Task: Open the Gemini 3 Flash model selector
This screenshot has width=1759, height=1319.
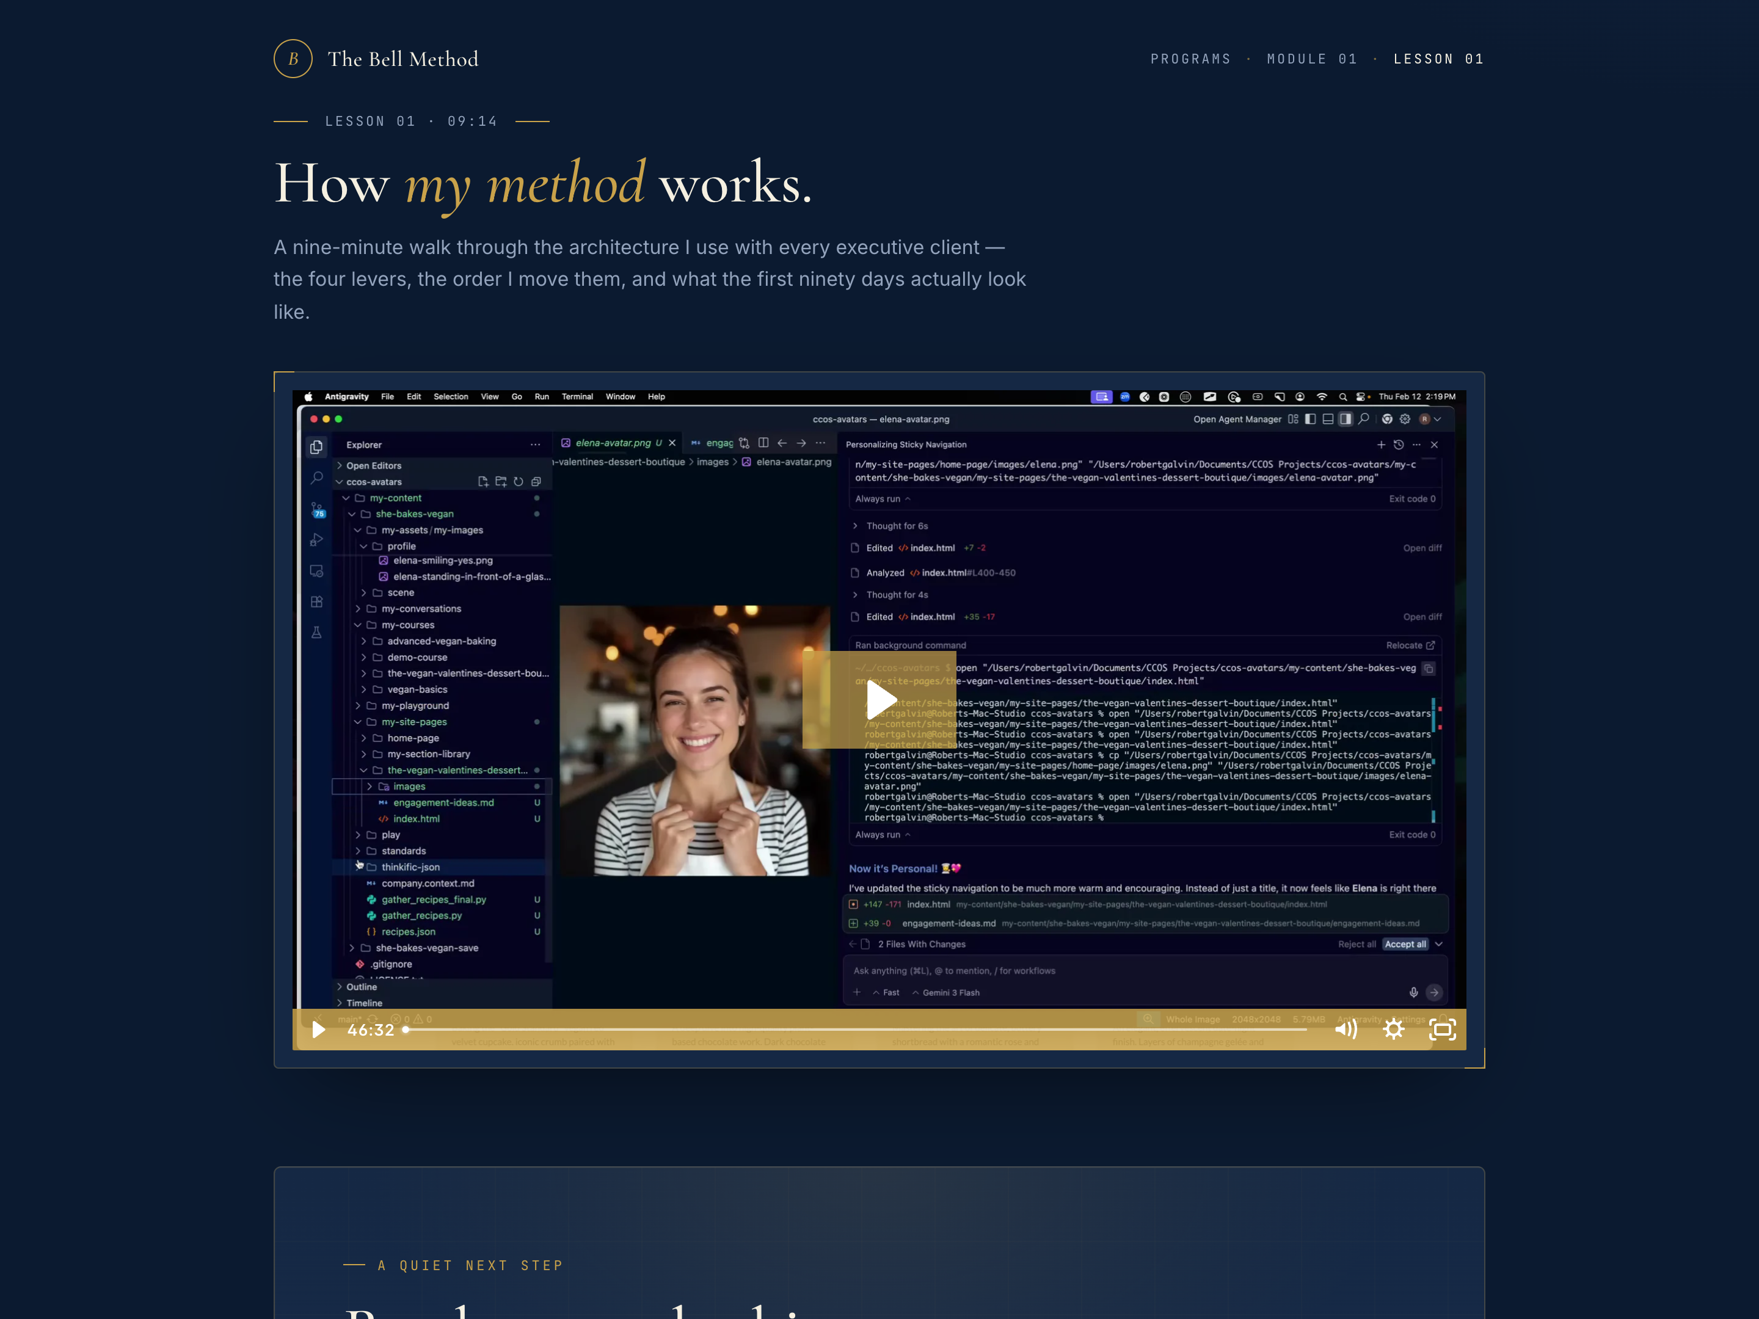Action: tap(946, 992)
